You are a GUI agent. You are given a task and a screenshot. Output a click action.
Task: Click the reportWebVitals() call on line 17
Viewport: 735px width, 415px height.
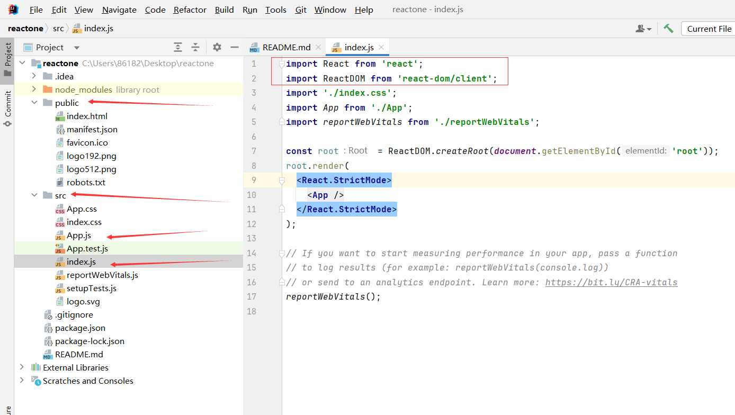click(x=333, y=296)
